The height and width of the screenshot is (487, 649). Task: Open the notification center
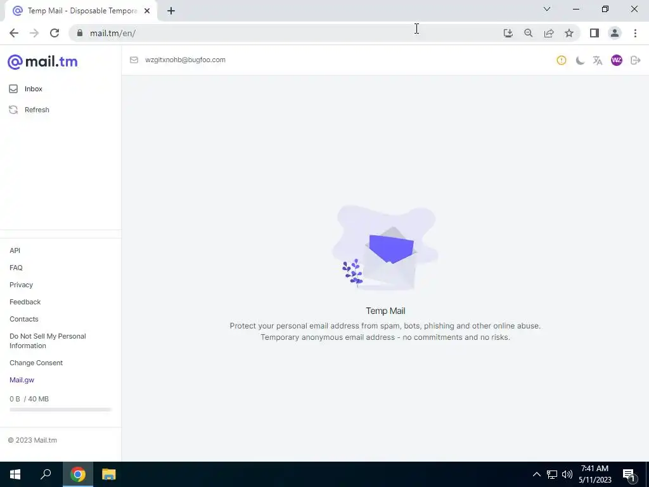coord(629,474)
